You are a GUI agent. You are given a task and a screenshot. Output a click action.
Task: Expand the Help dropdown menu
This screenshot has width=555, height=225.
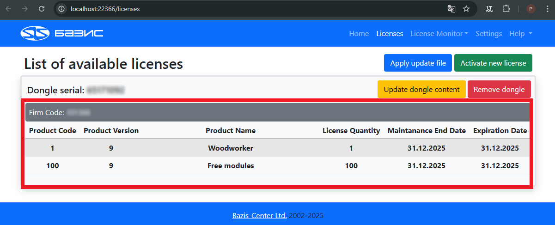[x=521, y=34]
